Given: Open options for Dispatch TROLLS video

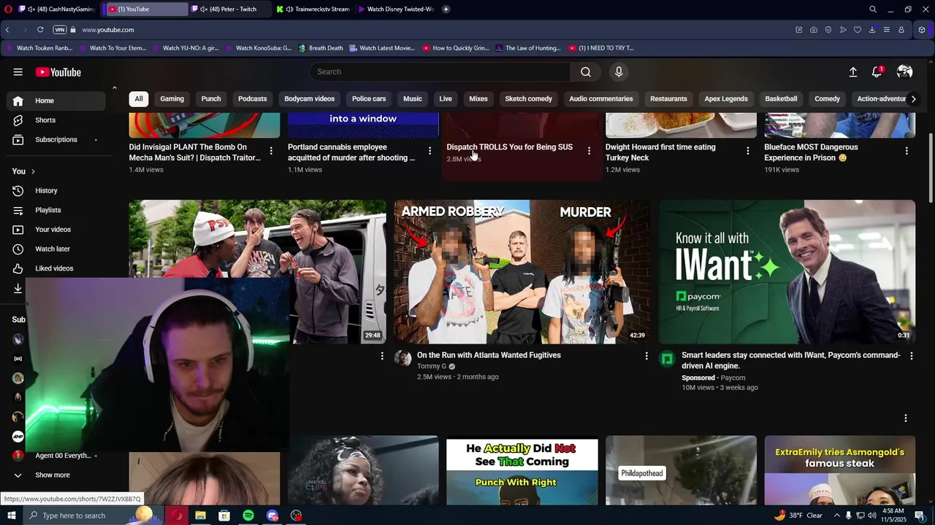Looking at the screenshot, I should pyautogui.click(x=589, y=151).
